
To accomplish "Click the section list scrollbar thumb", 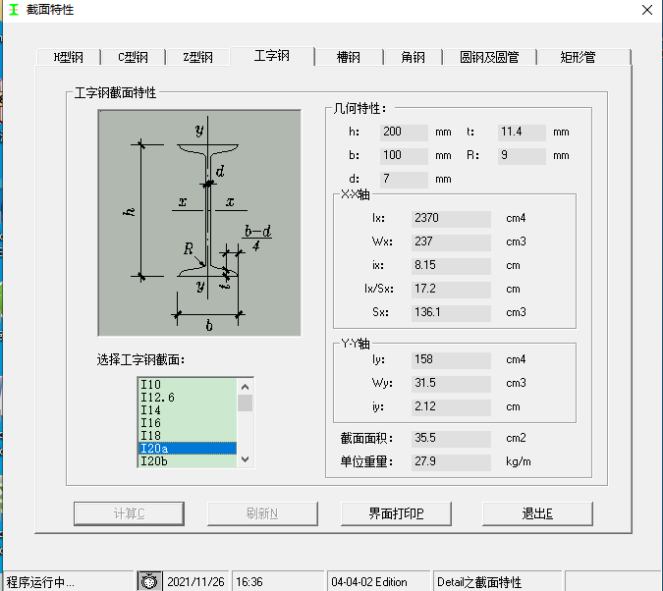I will point(246,403).
